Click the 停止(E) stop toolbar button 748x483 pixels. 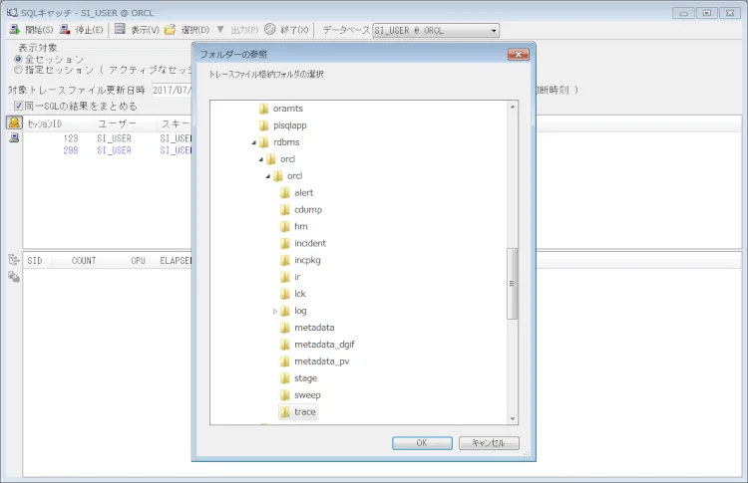click(81, 30)
